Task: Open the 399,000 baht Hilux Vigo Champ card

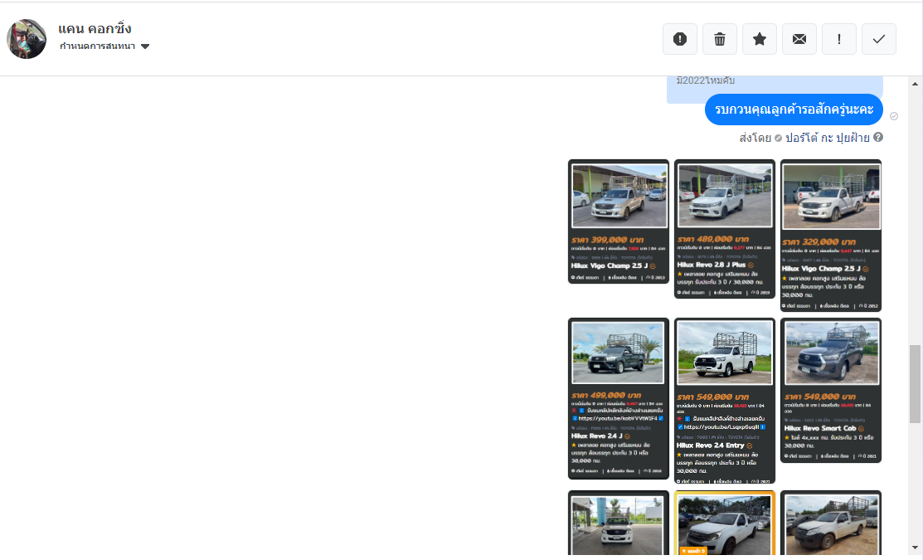Action: coord(618,222)
